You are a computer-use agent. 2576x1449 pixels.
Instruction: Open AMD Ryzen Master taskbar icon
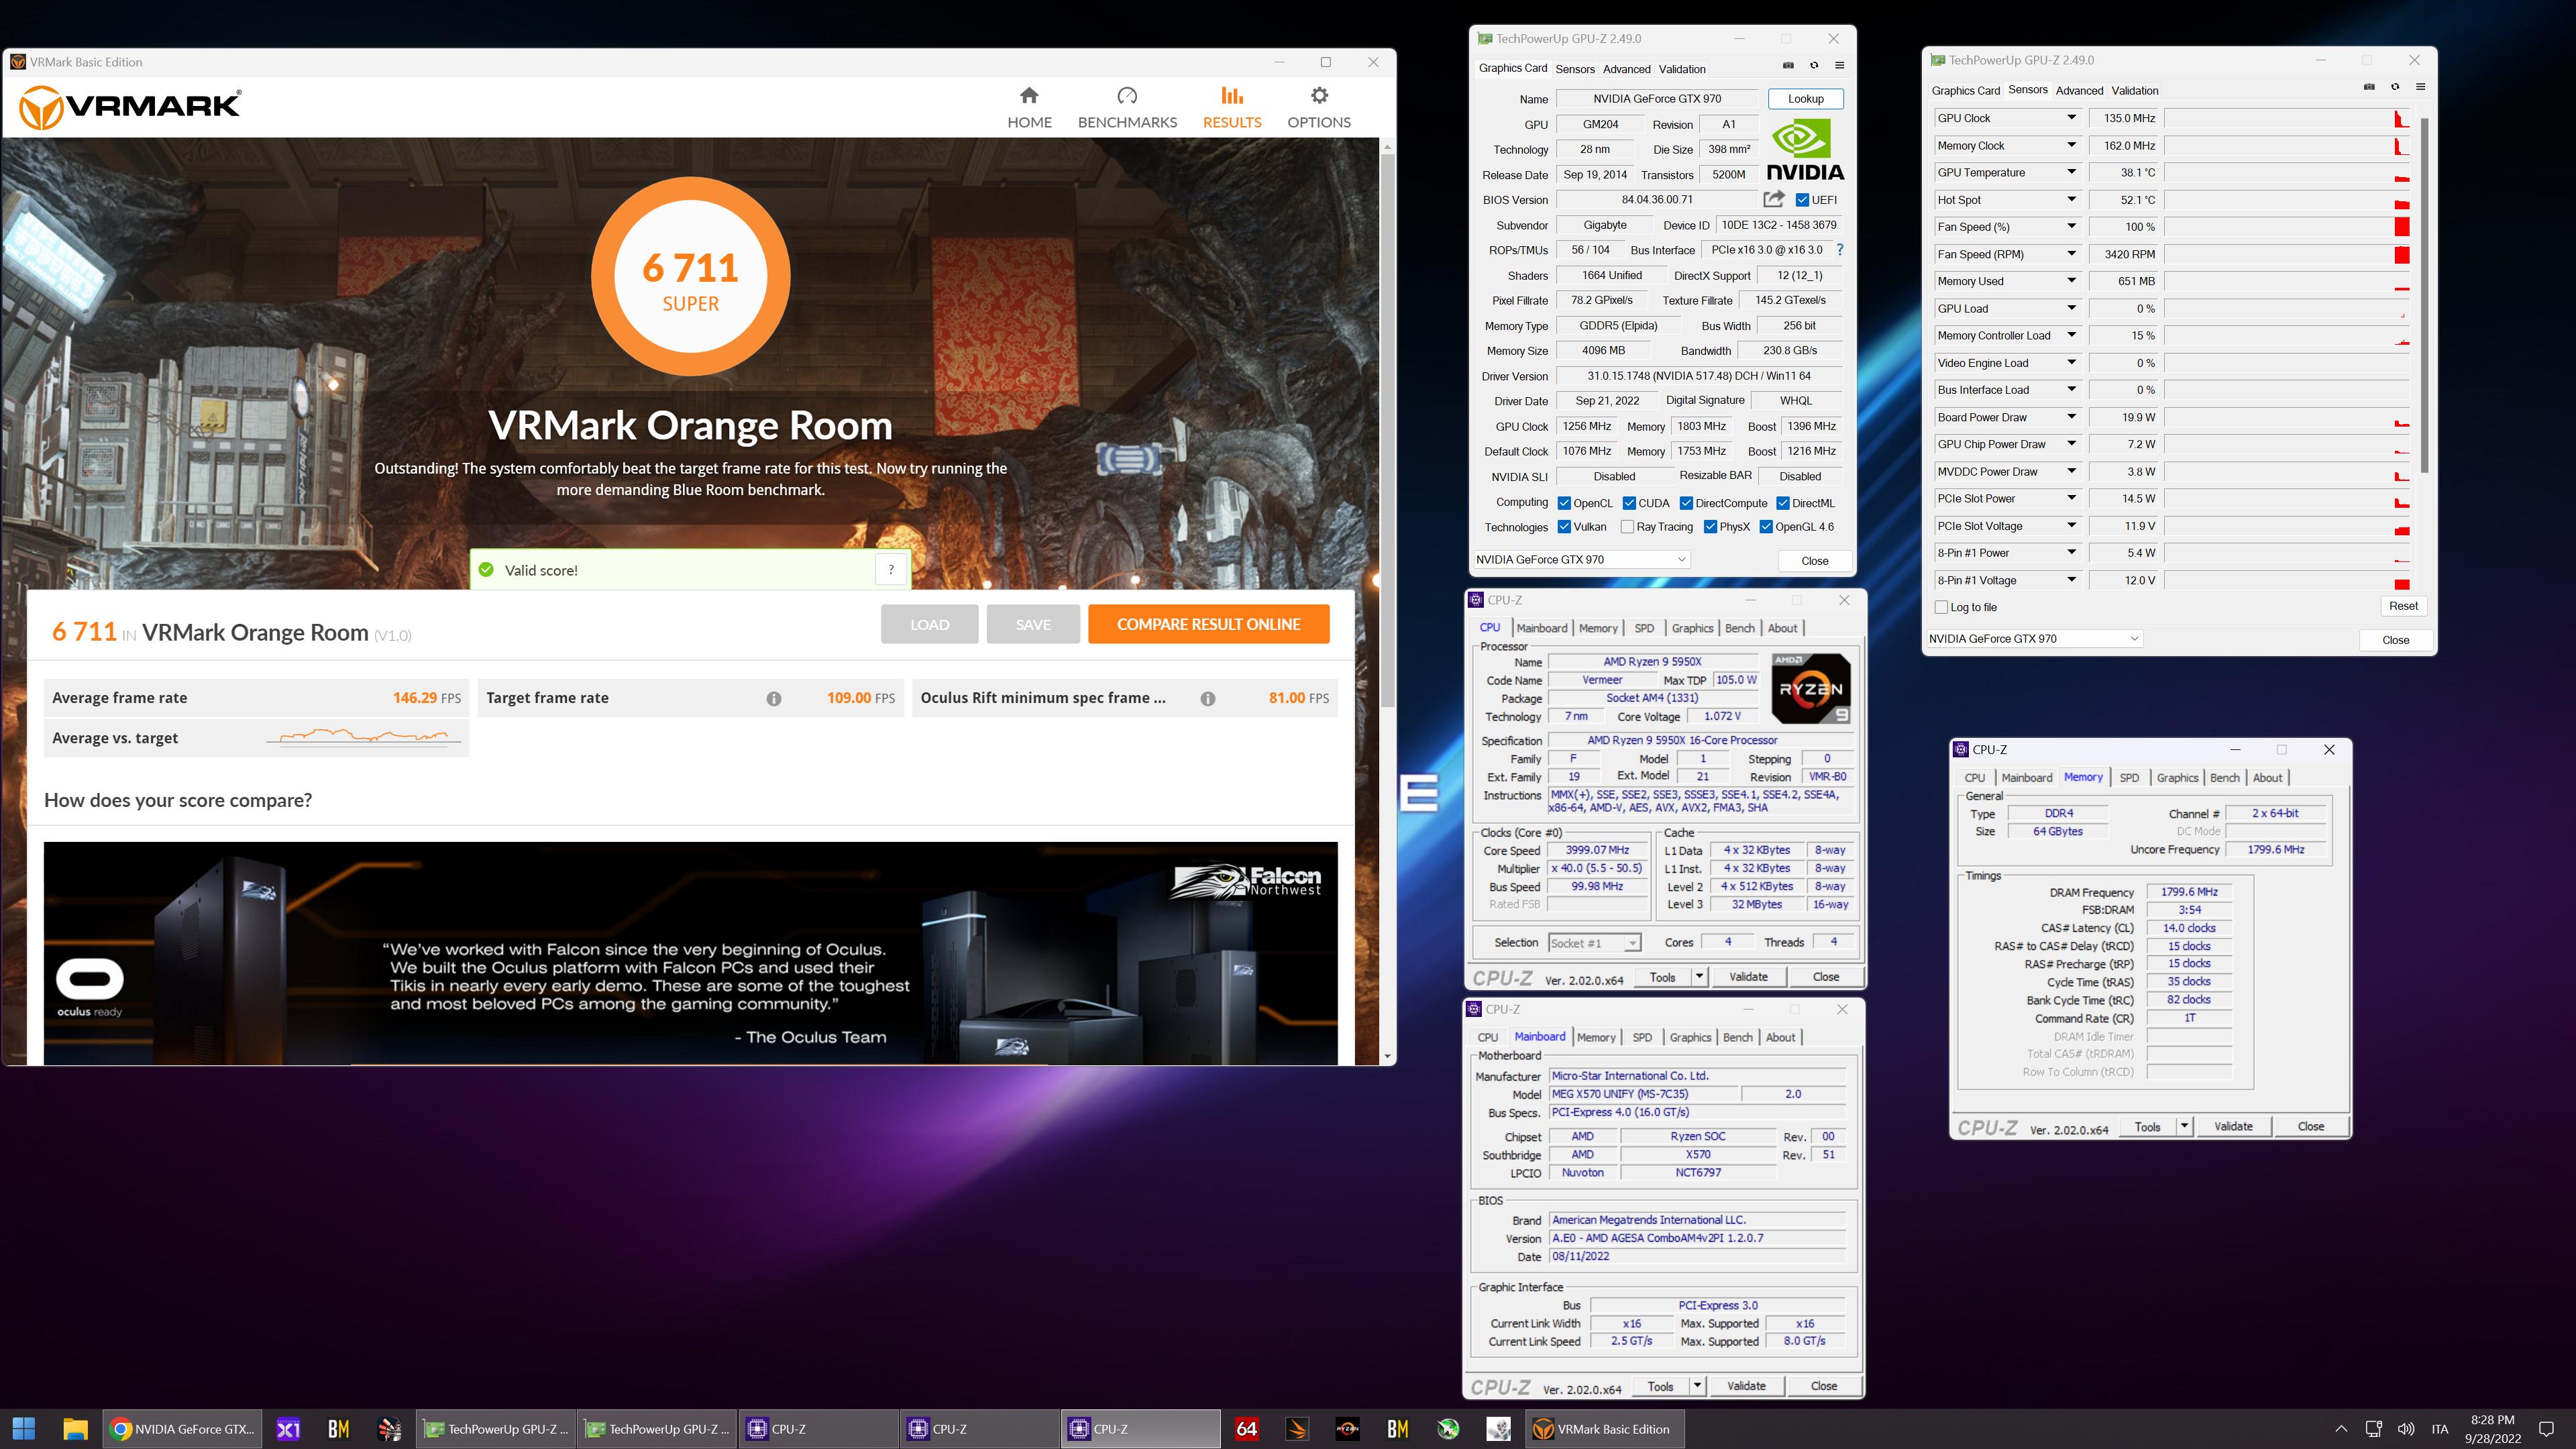[1347, 1429]
